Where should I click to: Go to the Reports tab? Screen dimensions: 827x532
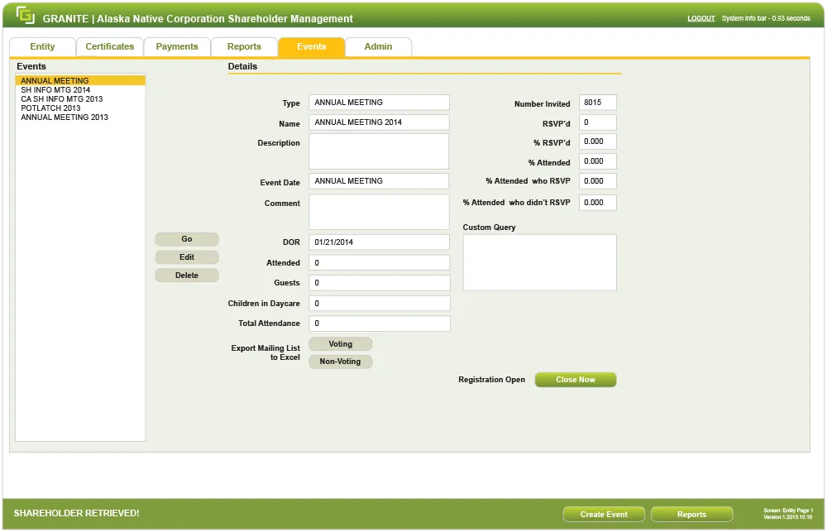click(x=244, y=47)
